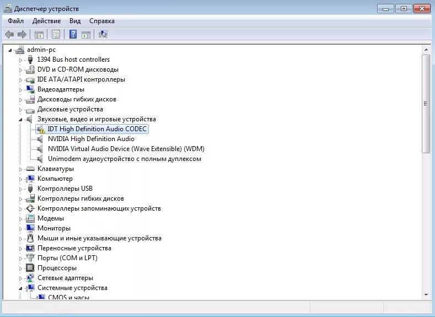This screenshot has height=317, width=435.
Task: Click the Дисковые устройства icon
Action: (30, 110)
